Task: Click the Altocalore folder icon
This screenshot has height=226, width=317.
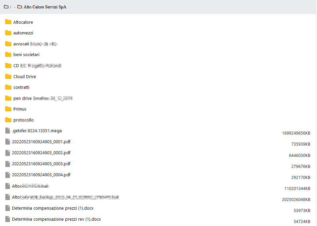Action: click(x=8, y=22)
